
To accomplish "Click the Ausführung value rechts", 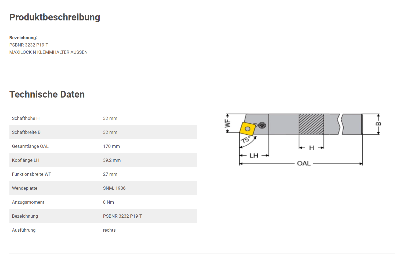I will pyautogui.click(x=109, y=230).
